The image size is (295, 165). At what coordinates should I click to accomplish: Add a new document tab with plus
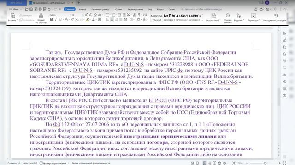[79, 3]
